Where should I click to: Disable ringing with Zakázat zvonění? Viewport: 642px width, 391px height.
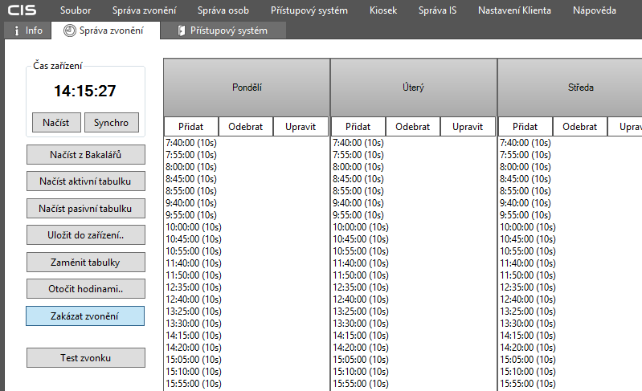[85, 316]
